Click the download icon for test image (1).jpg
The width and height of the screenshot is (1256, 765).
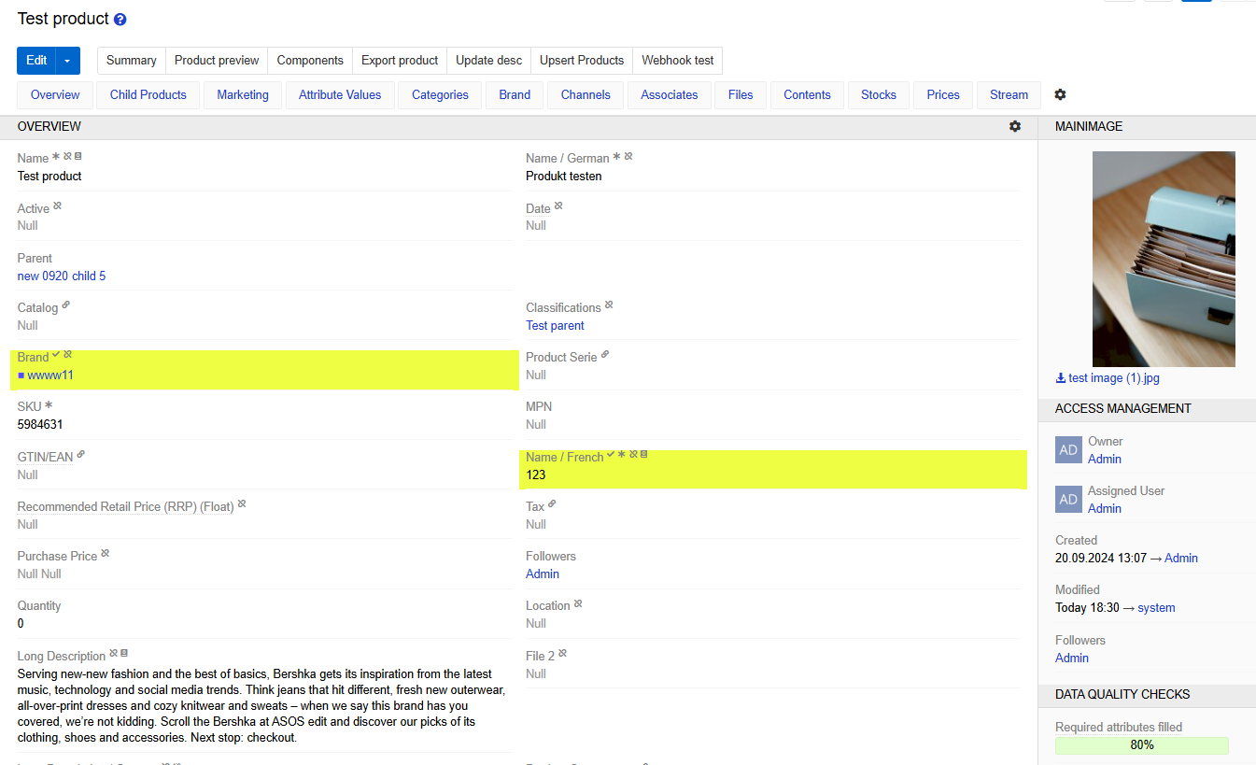[x=1061, y=378]
